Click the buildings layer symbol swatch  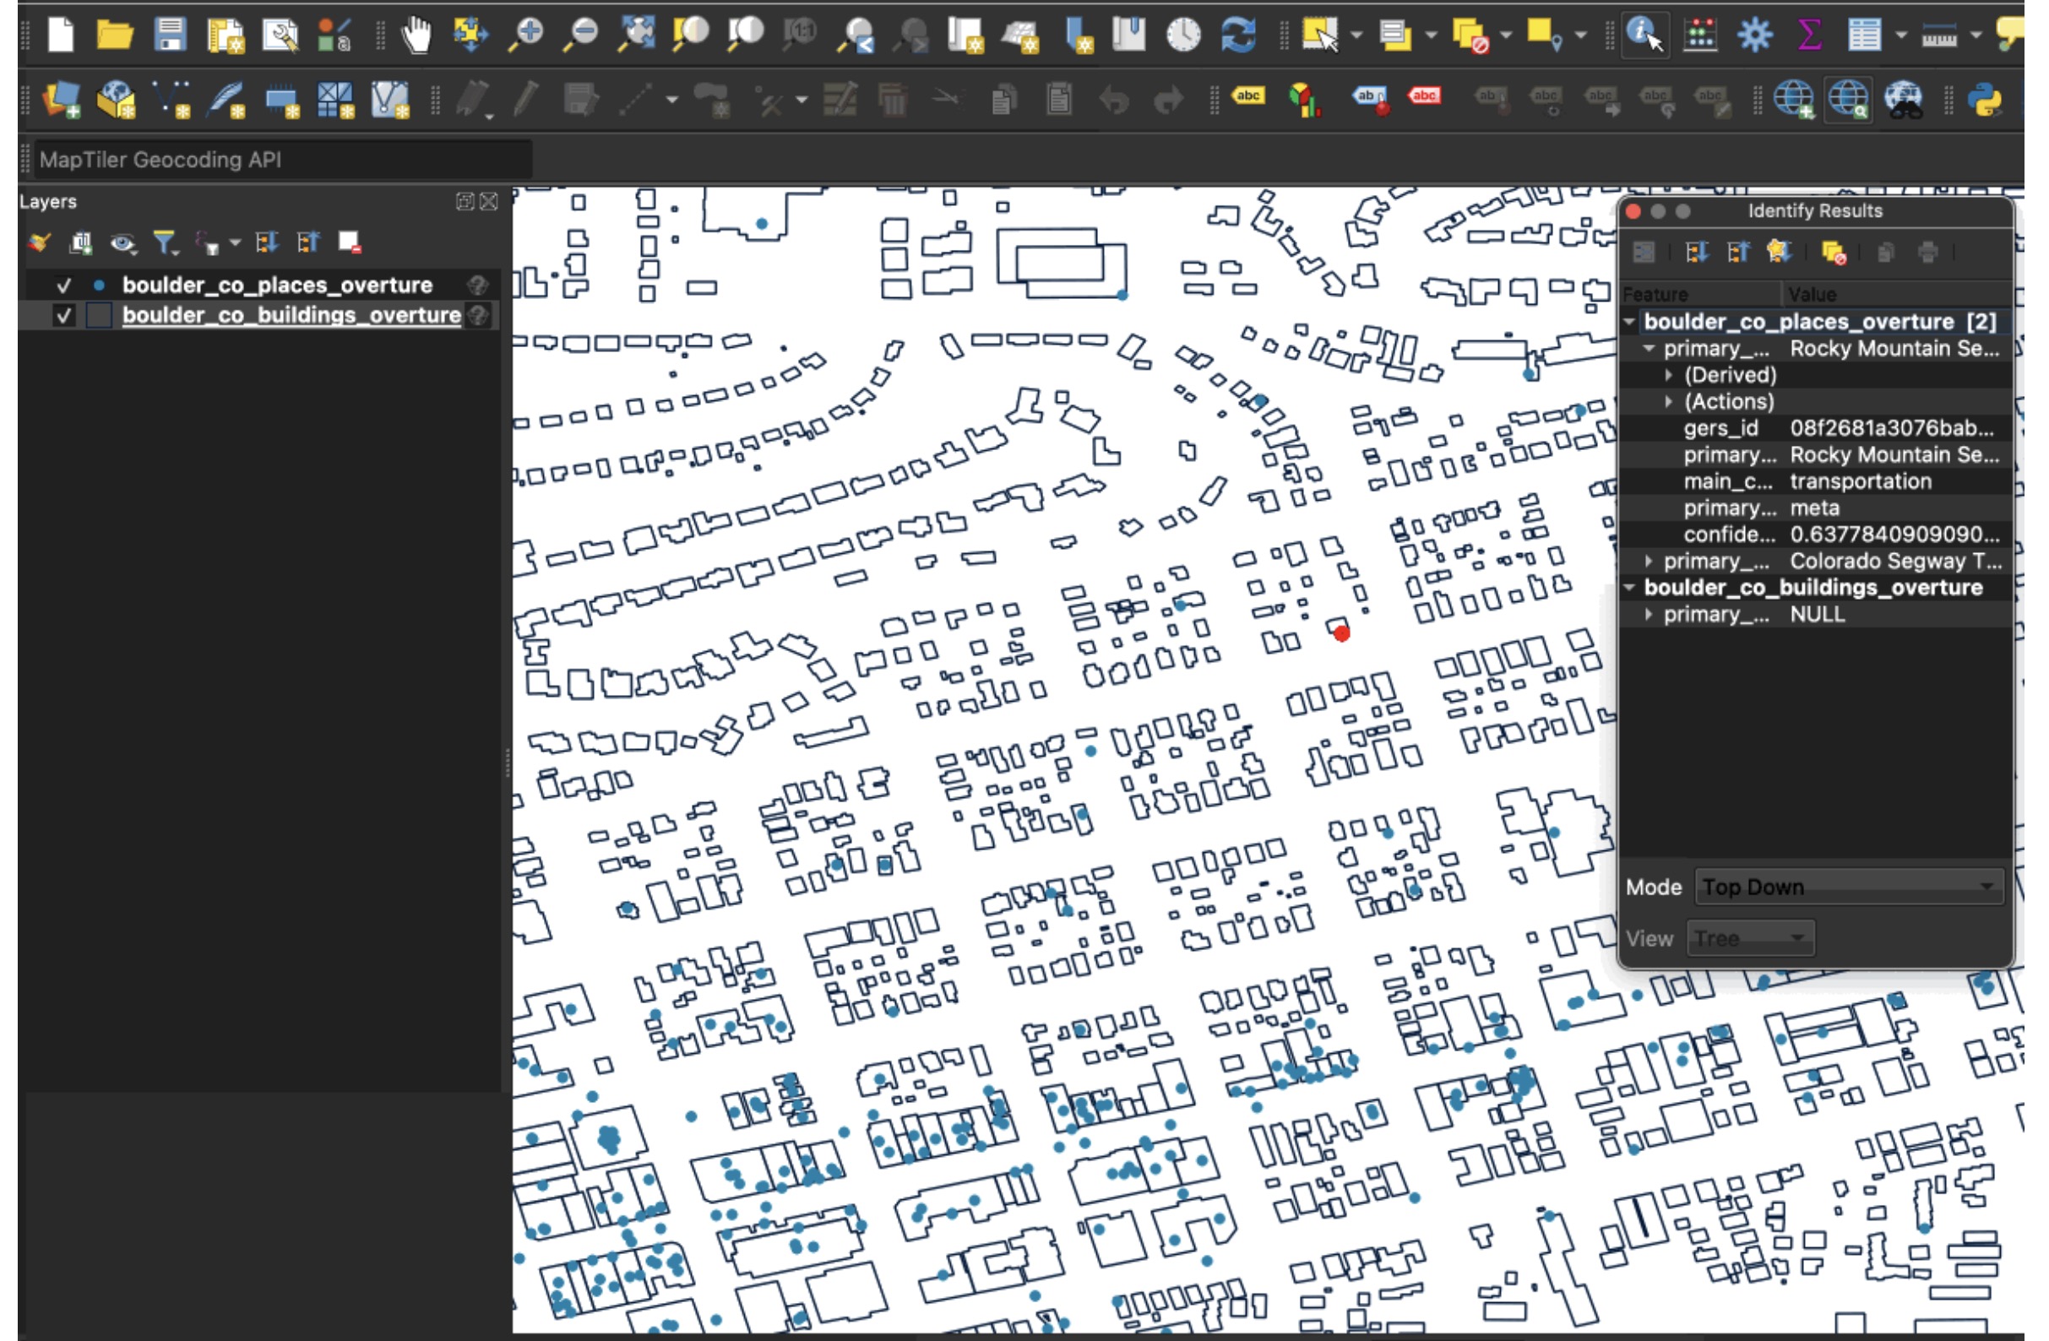pos(100,315)
